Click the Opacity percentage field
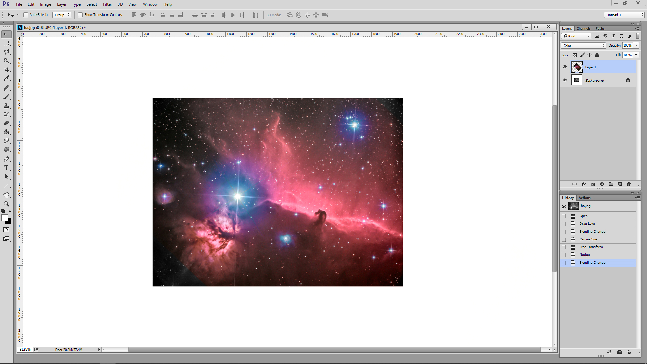The image size is (647, 364). [x=627, y=45]
